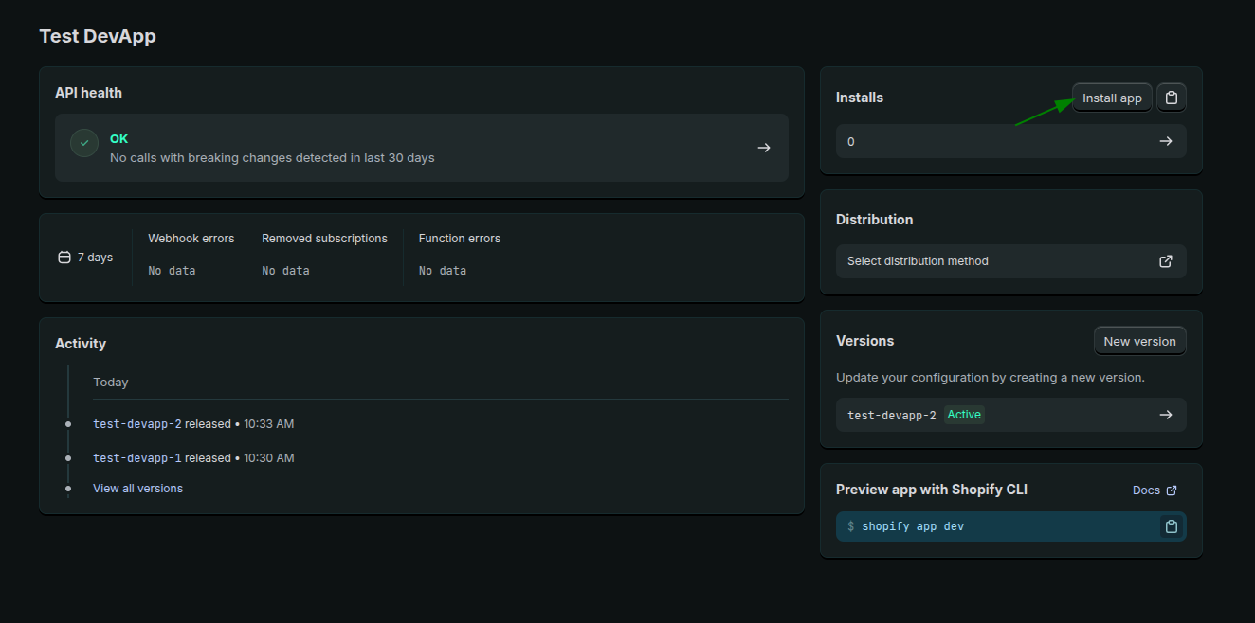1255x623 pixels.
Task: Copy shopify app dev command
Action: click(x=1172, y=526)
